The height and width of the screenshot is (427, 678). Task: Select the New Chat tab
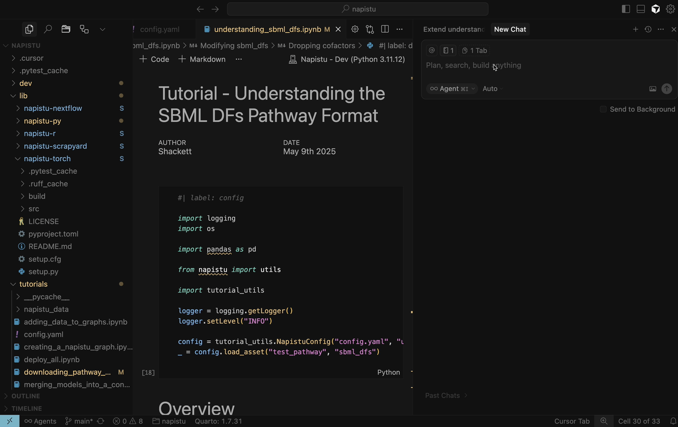tap(510, 29)
